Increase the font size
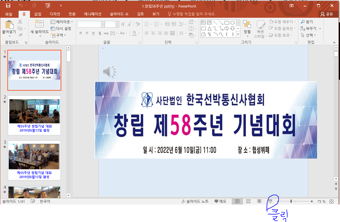The height and width of the screenshot is (222, 340). [123, 24]
